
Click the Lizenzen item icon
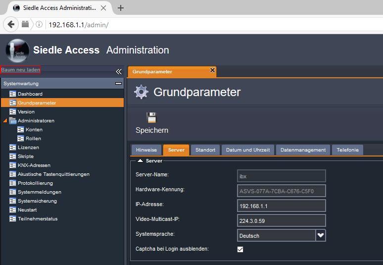pyautogui.click(x=13, y=148)
